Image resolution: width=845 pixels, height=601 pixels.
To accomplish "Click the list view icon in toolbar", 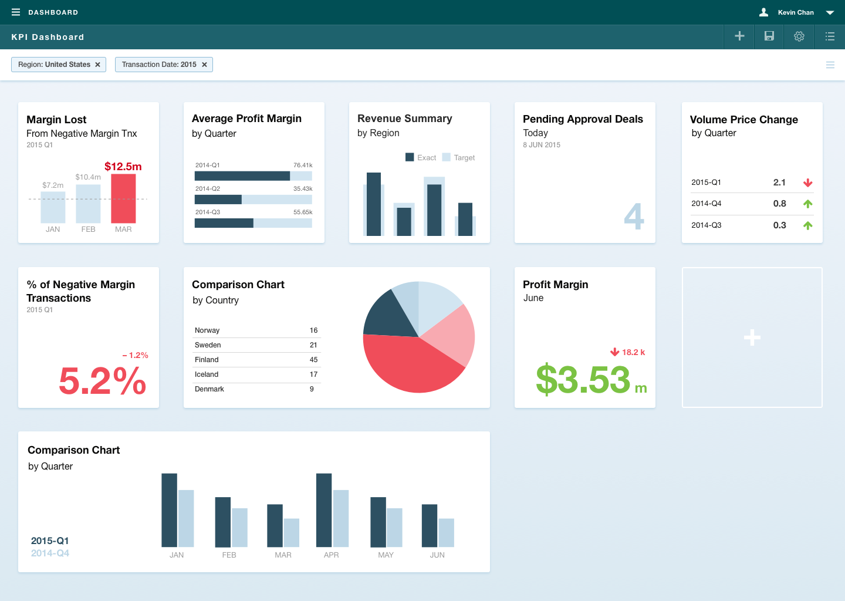I will (829, 36).
